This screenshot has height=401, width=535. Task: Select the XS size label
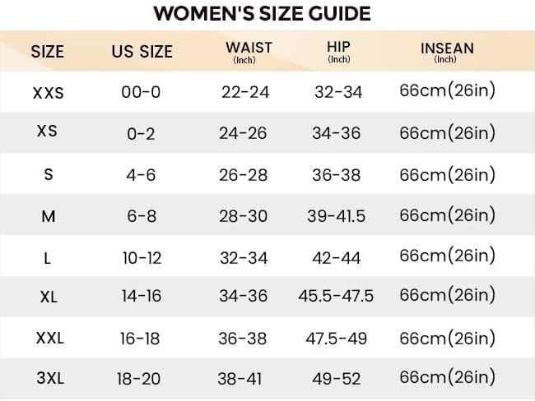coord(48,131)
